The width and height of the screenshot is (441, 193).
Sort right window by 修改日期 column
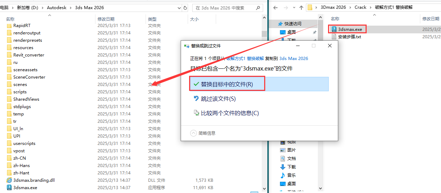point(430,19)
